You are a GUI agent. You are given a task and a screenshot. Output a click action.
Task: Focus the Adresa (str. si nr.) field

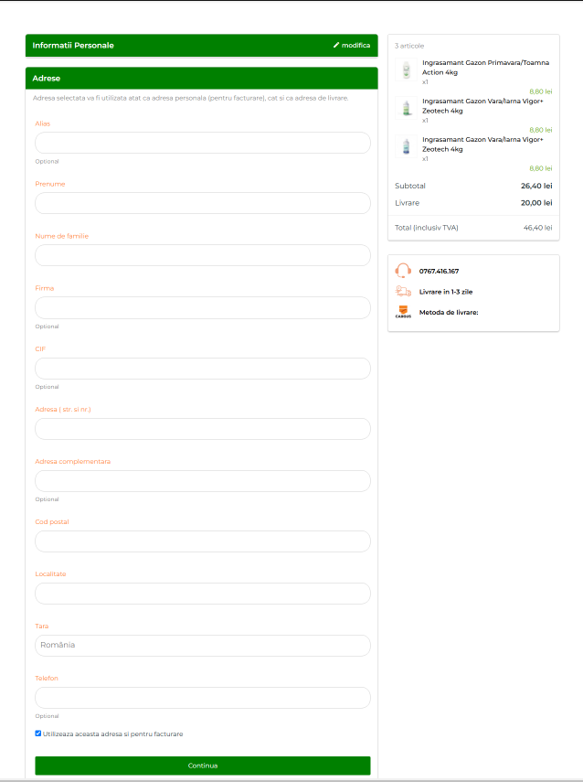203,429
